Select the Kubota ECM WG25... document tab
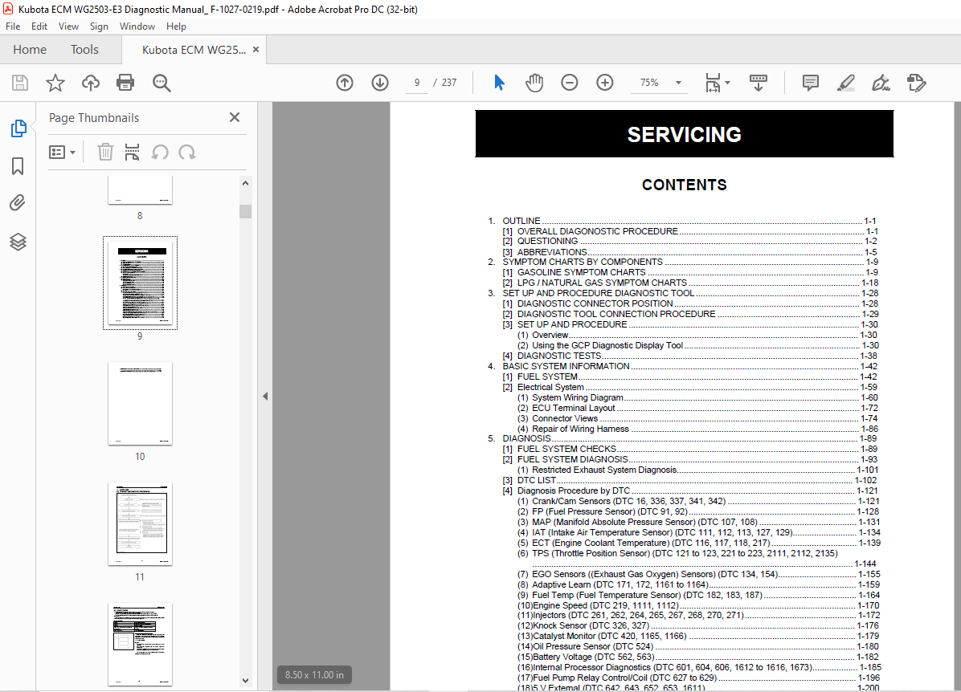Screen dimensions: 961x692 [194, 50]
